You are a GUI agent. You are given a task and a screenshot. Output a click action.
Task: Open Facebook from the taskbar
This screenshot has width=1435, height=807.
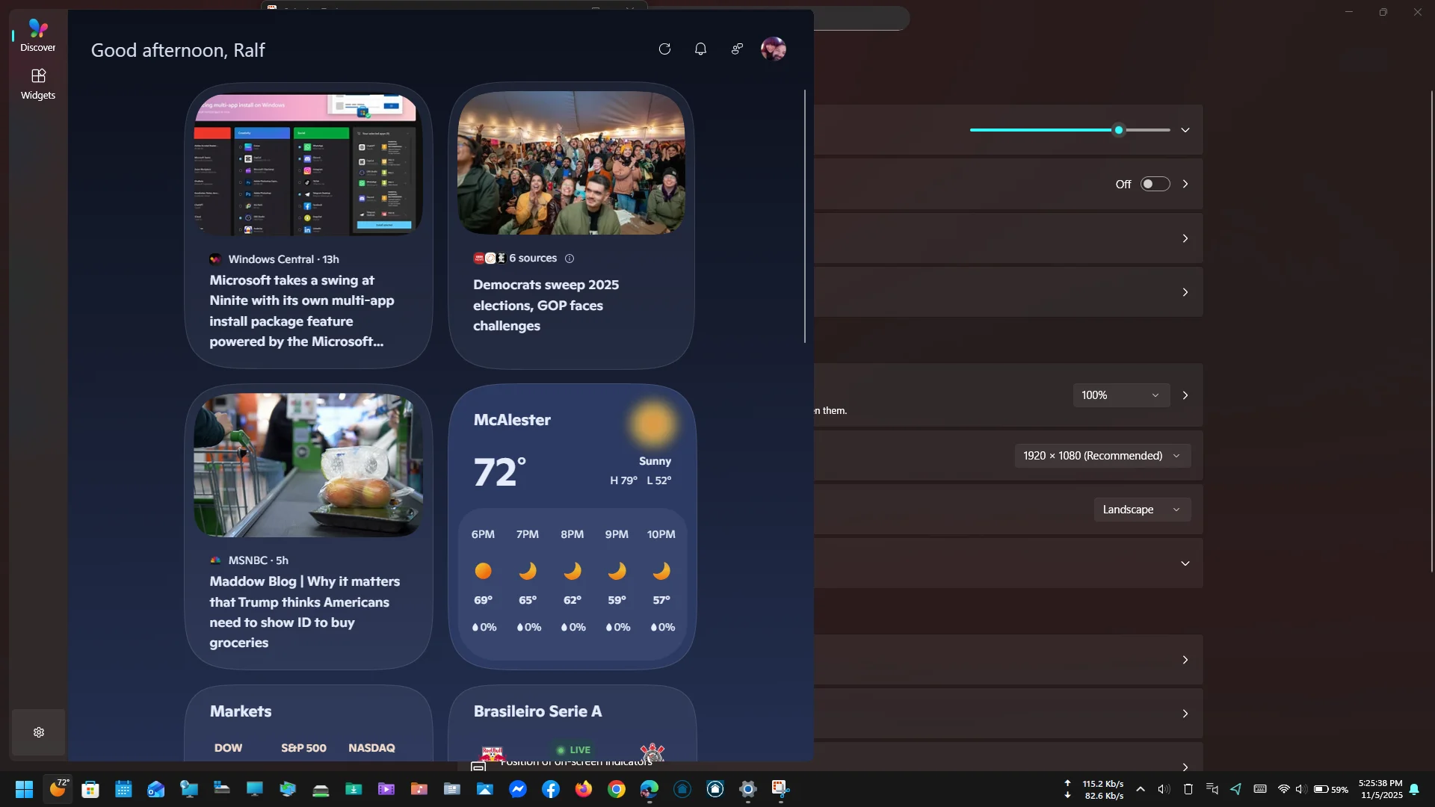551,789
